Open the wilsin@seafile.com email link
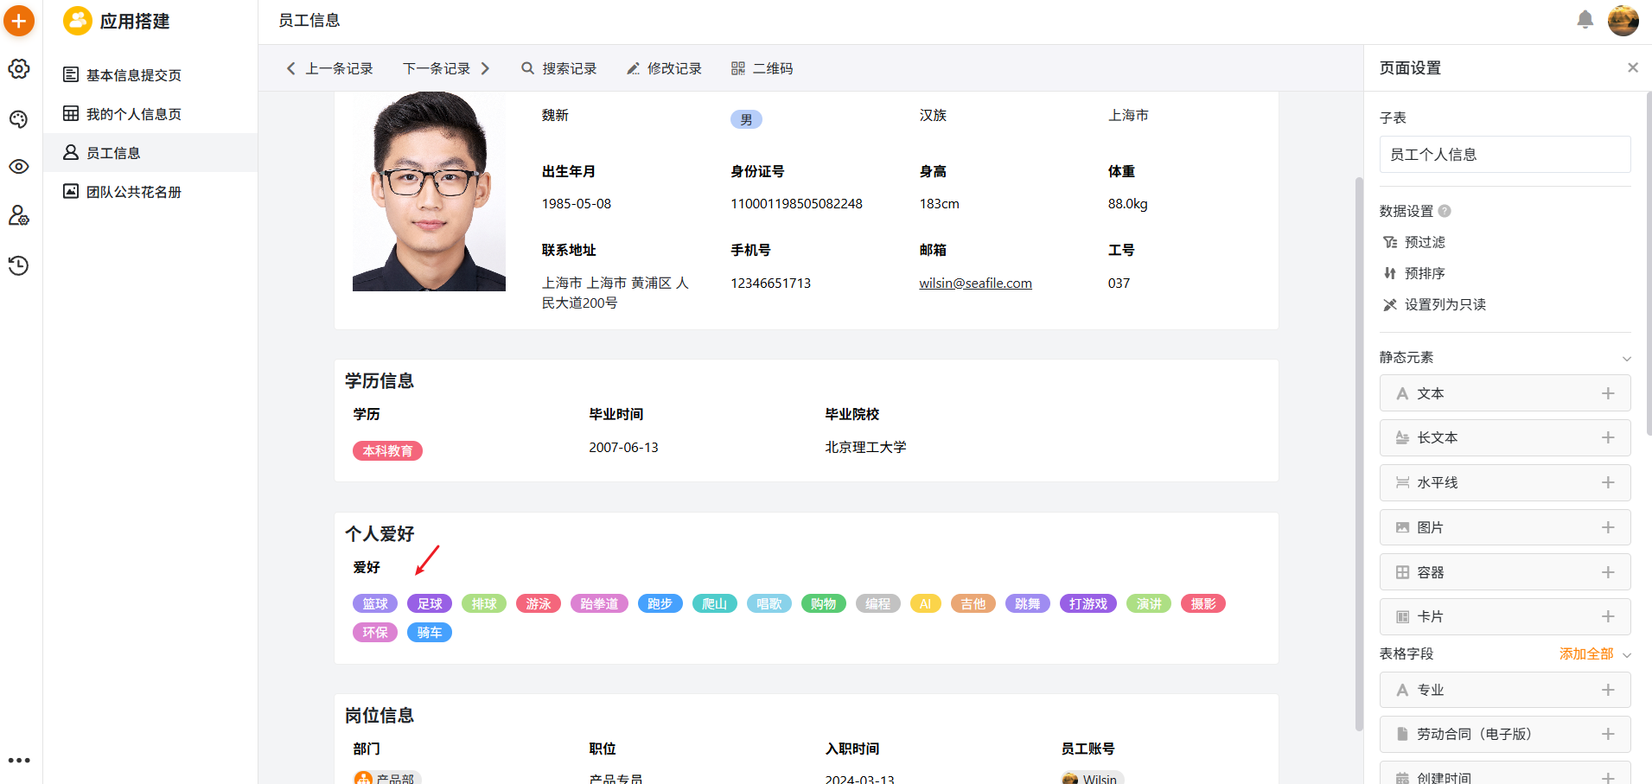 coord(975,284)
